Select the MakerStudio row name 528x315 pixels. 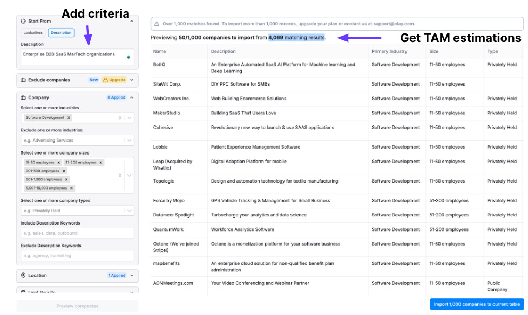click(166, 113)
